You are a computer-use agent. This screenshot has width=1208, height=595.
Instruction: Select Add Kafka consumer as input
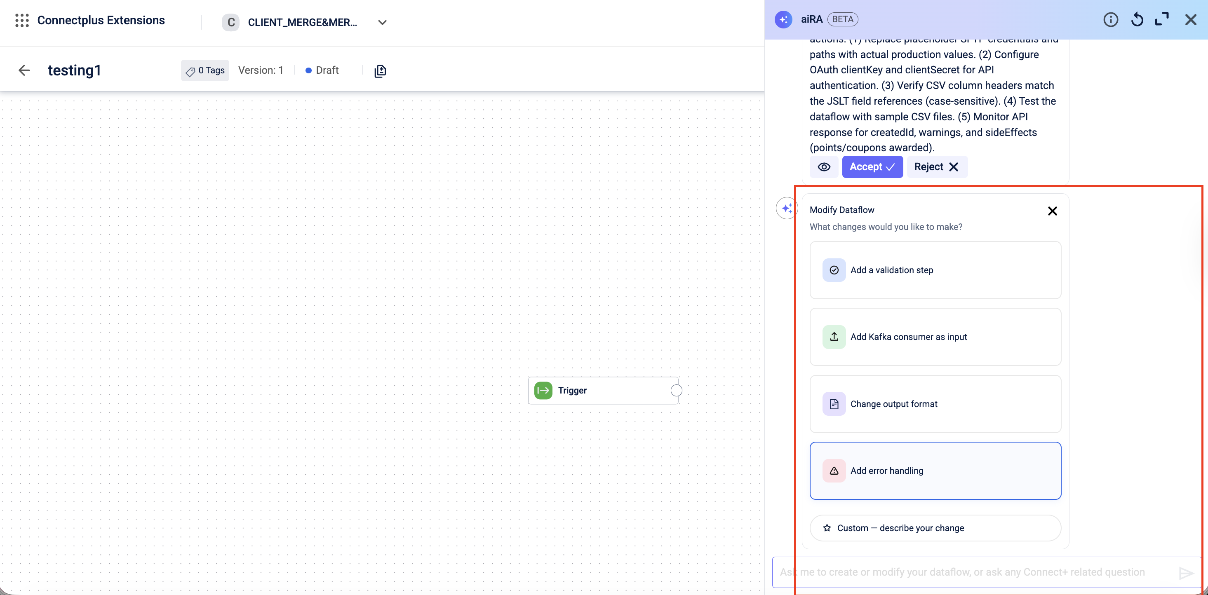tap(935, 337)
